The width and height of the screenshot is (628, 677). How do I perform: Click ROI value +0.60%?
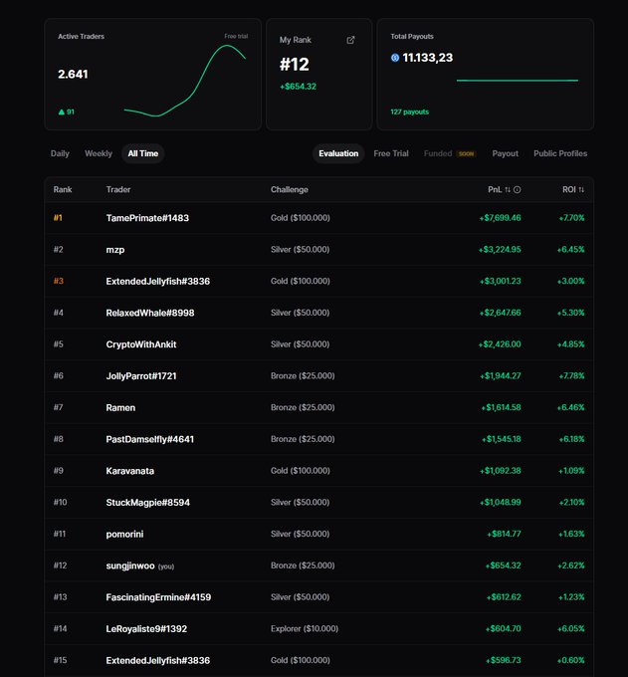coord(570,660)
